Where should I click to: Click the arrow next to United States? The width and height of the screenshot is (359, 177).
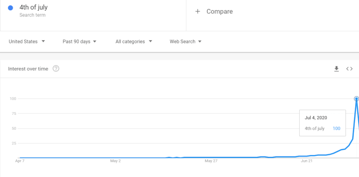pyautogui.click(x=43, y=41)
